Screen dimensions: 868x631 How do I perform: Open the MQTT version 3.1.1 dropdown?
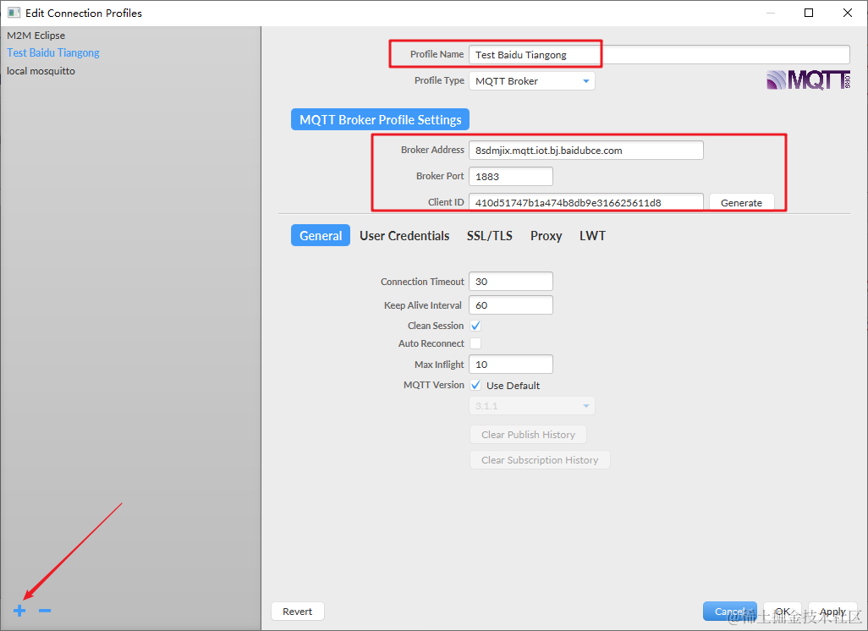(x=532, y=406)
